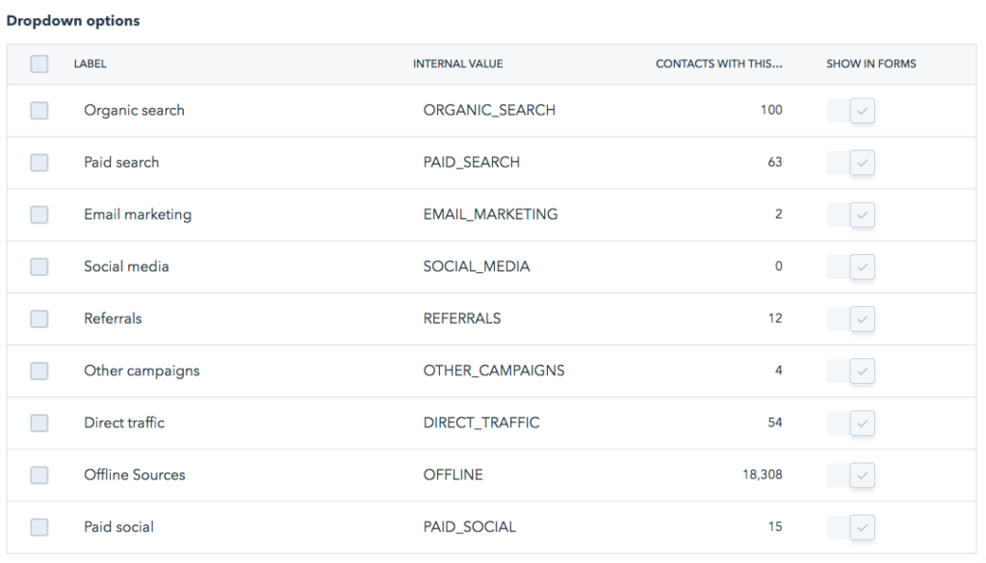Image resolution: width=986 pixels, height=563 pixels.
Task: Select the Organic search row checkbox
Action: 39,110
